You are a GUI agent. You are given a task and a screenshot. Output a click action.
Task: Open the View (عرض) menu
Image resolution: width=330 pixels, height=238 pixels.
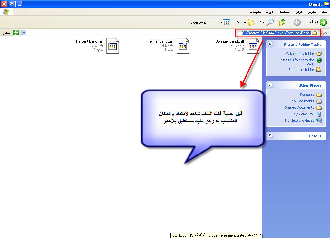[299, 12]
